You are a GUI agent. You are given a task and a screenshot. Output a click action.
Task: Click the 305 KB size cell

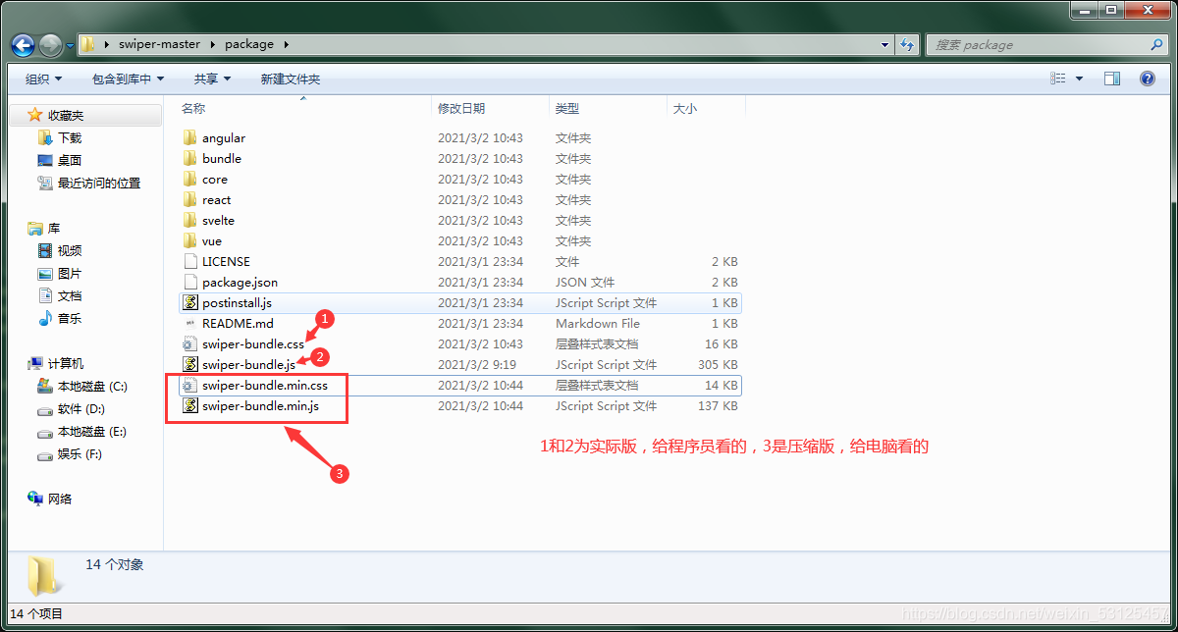point(717,365)
